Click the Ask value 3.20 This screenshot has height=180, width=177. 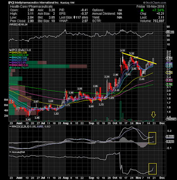pyautogui.click(x=52, y=10)
